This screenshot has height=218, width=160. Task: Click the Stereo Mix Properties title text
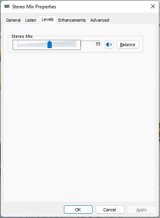pos(34,7)
